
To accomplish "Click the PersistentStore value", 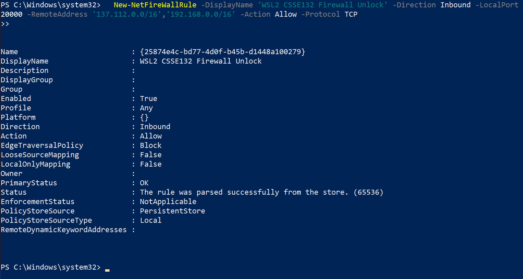I will point(172,211).
